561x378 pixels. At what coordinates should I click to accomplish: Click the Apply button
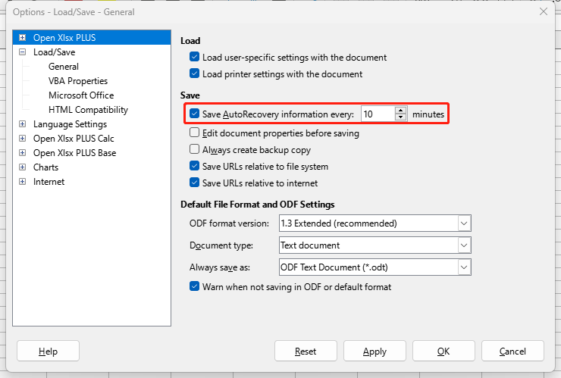(x=375, y=351)
